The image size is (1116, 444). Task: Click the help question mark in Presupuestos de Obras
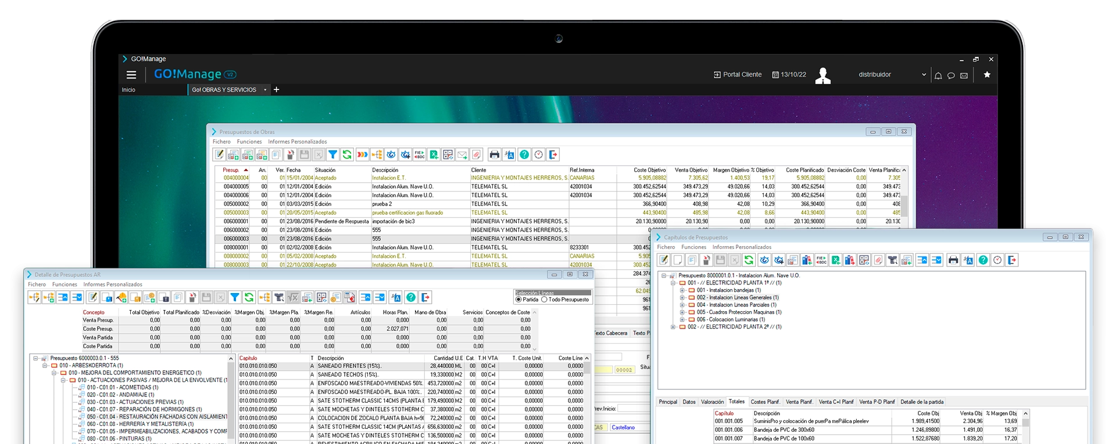524,154
